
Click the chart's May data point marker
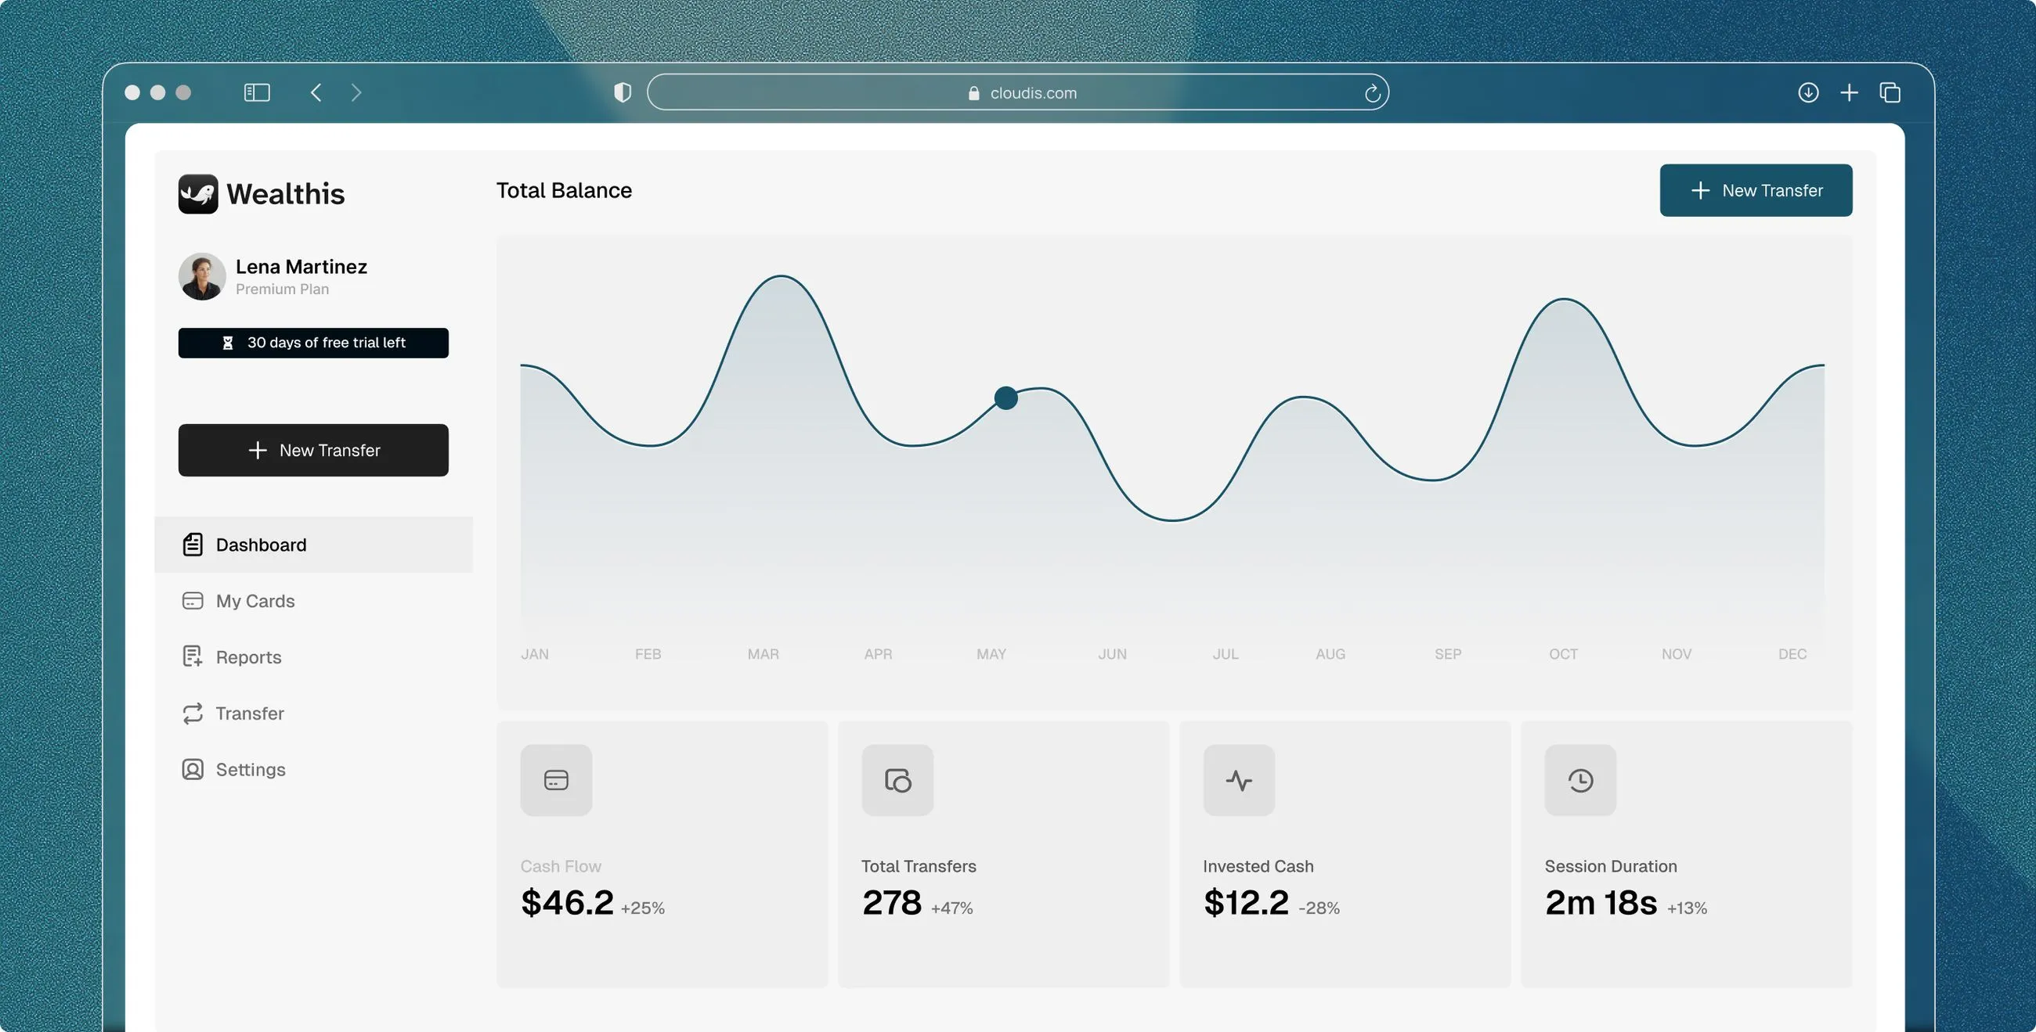coord(1005,398)
